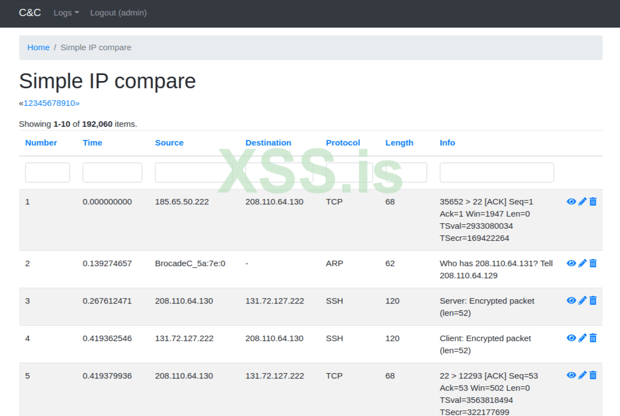The image size is (620, 416).
Task: Click the Time filter text box
Action: click(112, 172)
